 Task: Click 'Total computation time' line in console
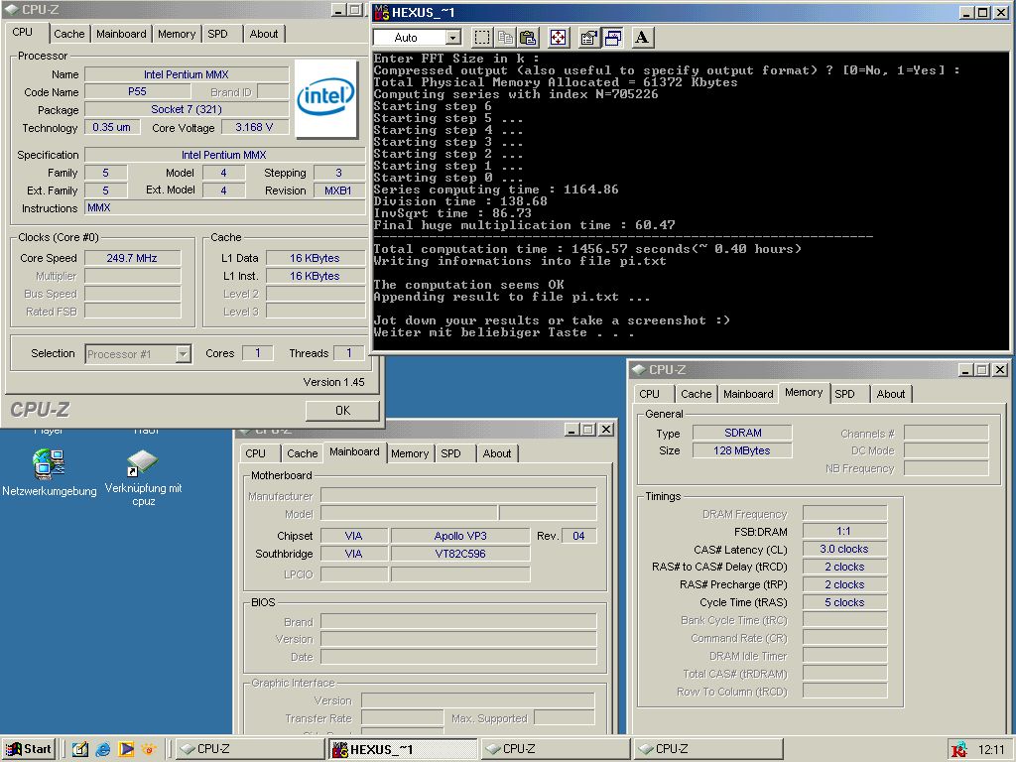click(587, 249)
